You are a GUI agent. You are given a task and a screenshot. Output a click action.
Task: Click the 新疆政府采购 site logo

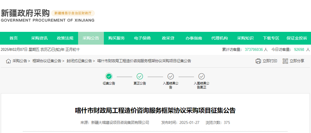pos(25,13)
